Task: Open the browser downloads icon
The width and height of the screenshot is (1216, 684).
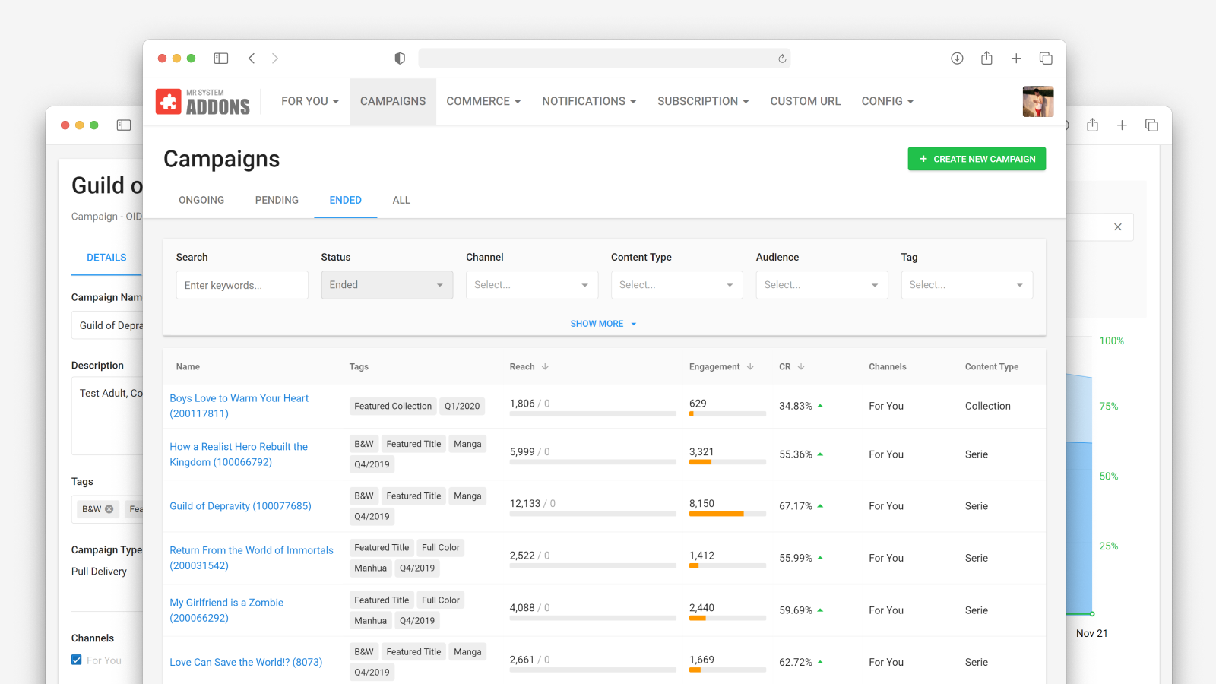Action: (957, 59)
